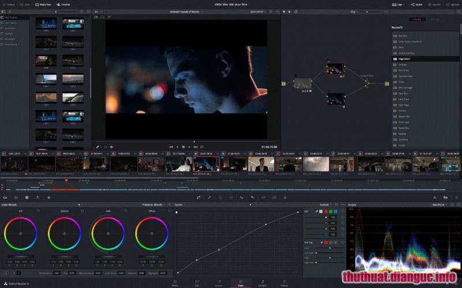
Task: Click the viewer eyedropper picker icon
Action: 98,147
